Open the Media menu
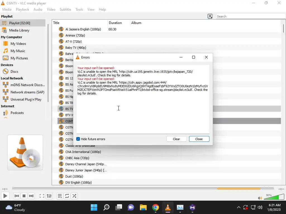This screenshot has width=286, height=214. tap(7, 9)
